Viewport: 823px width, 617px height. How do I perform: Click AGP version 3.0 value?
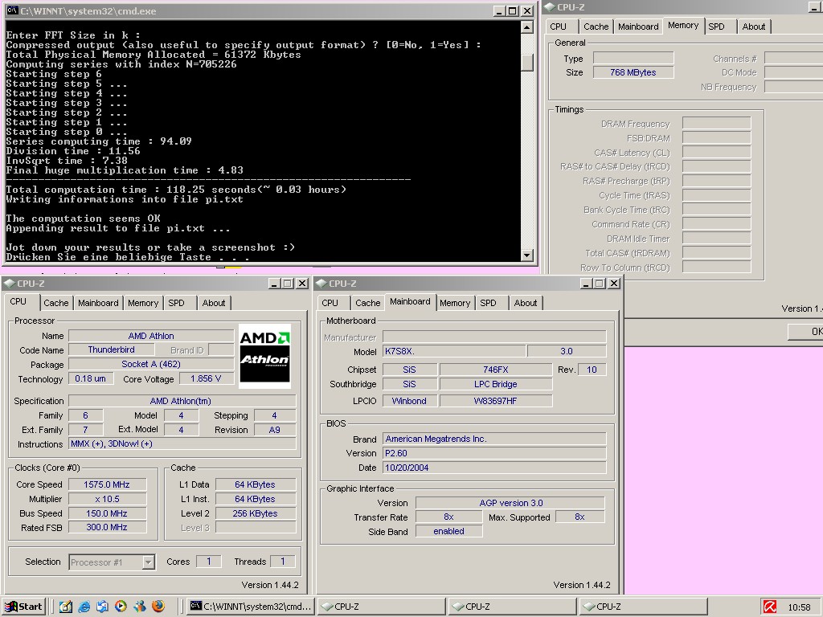click(x=510, y=503)
